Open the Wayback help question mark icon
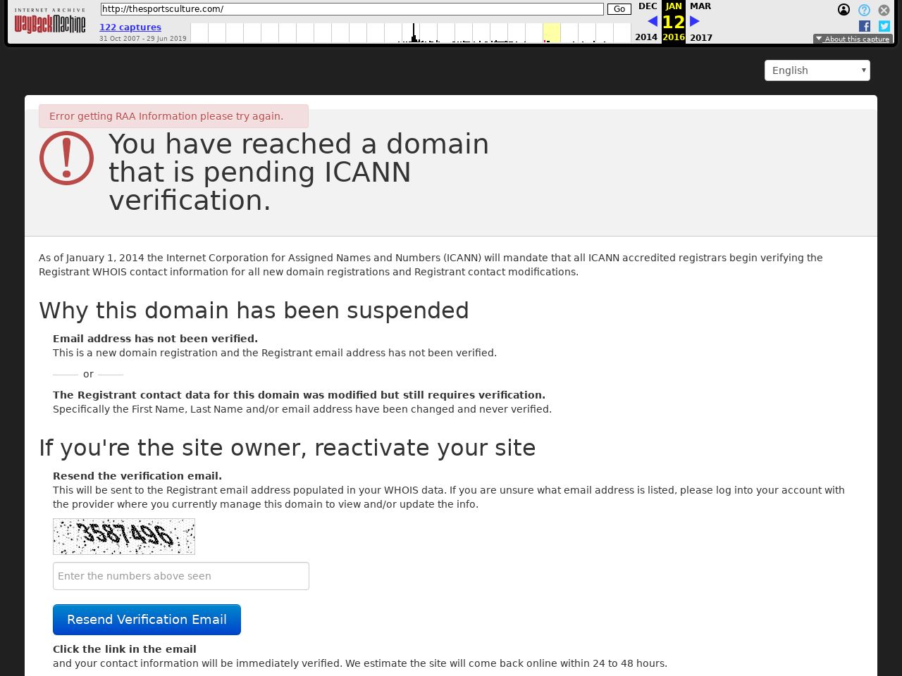The image size is (902, 676). (x=864, y=10)
